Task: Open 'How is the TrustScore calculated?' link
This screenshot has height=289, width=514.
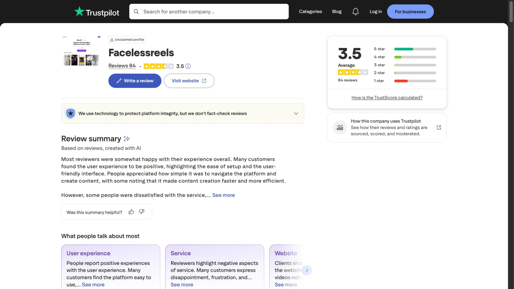Action: click(x=387, y=97)
